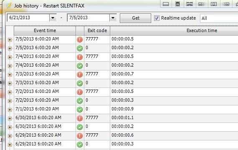Open the All filter combo box
The image size is (238, 150).
[219, 18]
